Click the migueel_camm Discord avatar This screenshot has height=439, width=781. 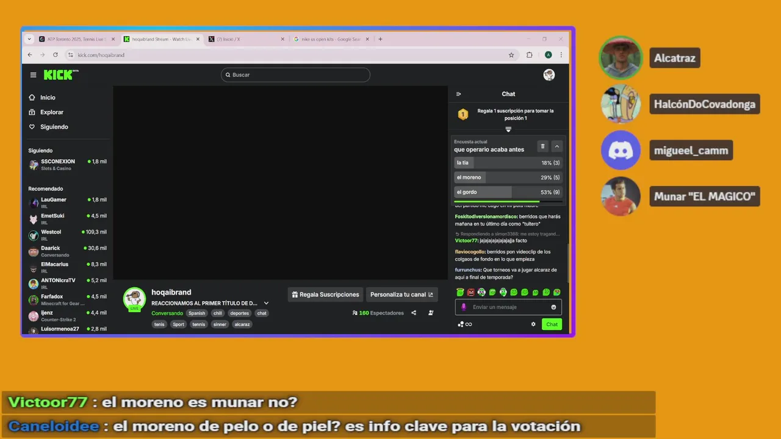pyautogui.click(x=621, y=150)
